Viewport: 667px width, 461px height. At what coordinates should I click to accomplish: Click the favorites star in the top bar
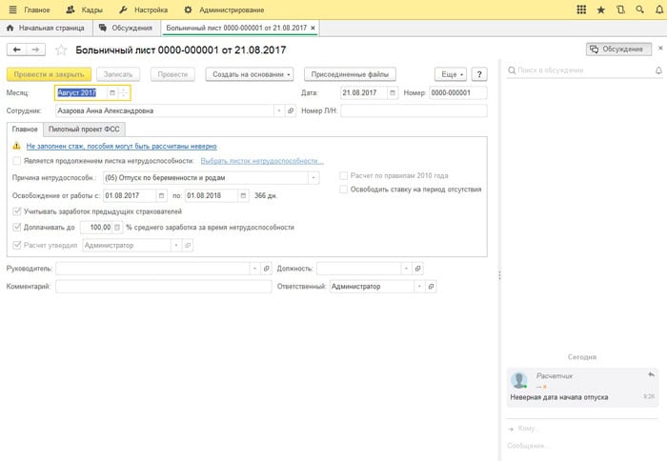[600, 9]
